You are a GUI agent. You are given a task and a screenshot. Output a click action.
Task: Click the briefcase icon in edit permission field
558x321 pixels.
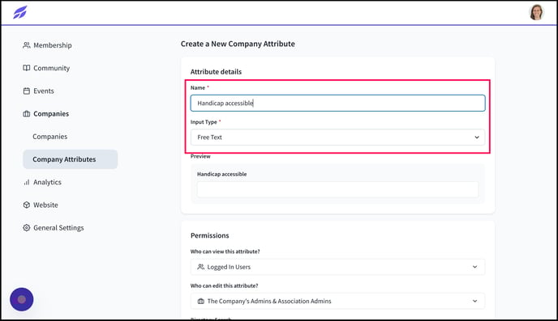200,301
